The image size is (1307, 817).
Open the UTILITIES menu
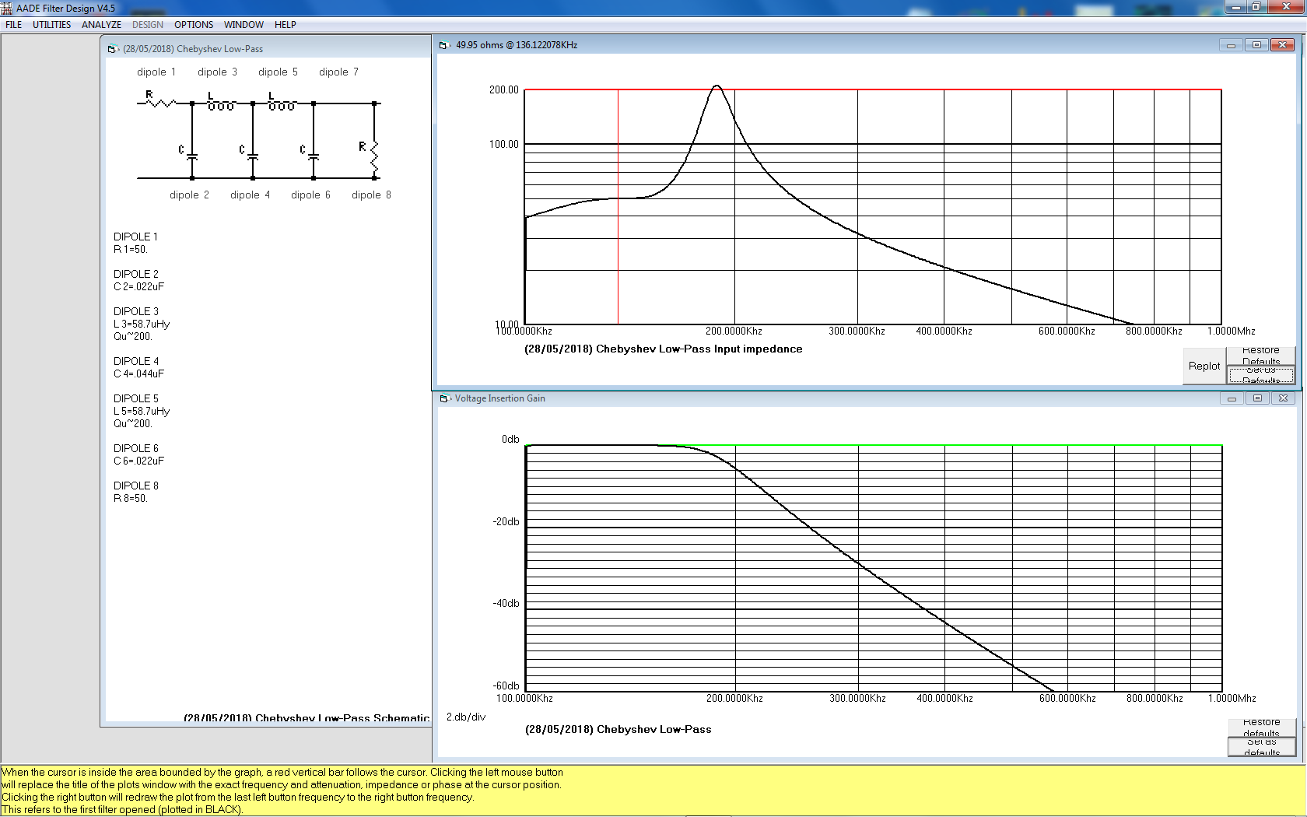coord(51,25)
